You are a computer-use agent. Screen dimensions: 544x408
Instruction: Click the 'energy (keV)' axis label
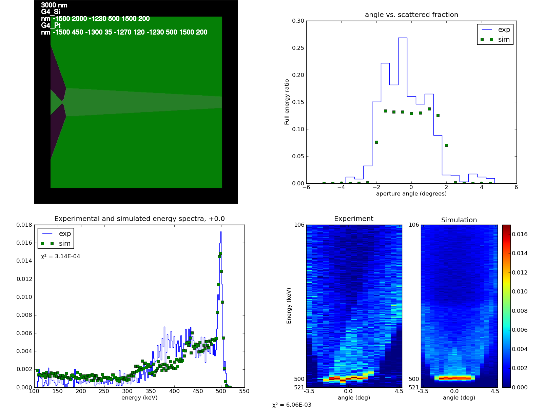pyautogui.click(x=139, y=398)
